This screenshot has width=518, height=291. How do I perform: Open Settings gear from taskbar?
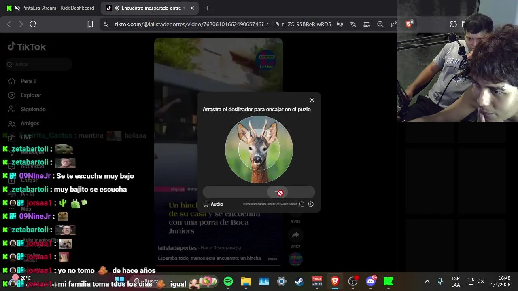[282, 281]
